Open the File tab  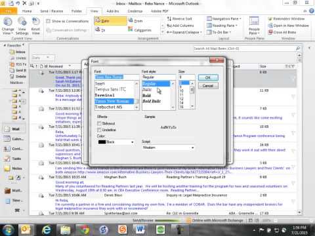[x=9, y=11]
